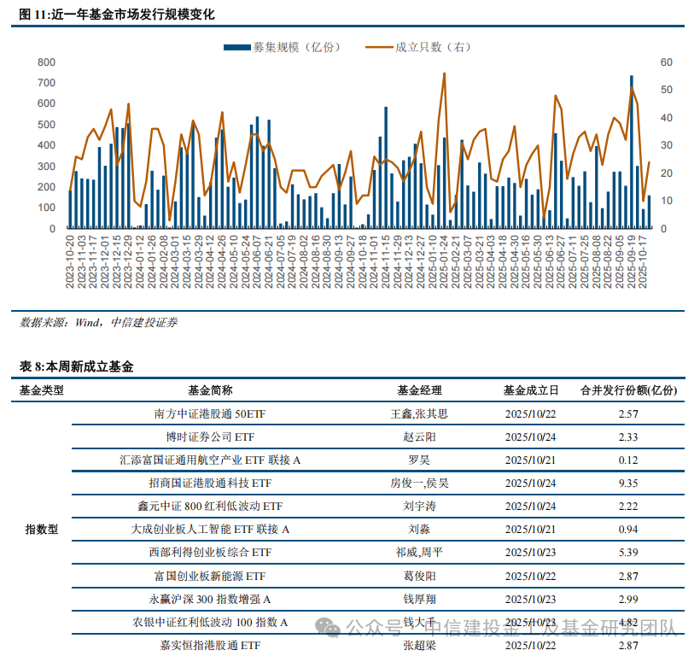
Task: Select fund name 大成创业板人工智能 ETF 联接 A
Action: coord(210,530)
